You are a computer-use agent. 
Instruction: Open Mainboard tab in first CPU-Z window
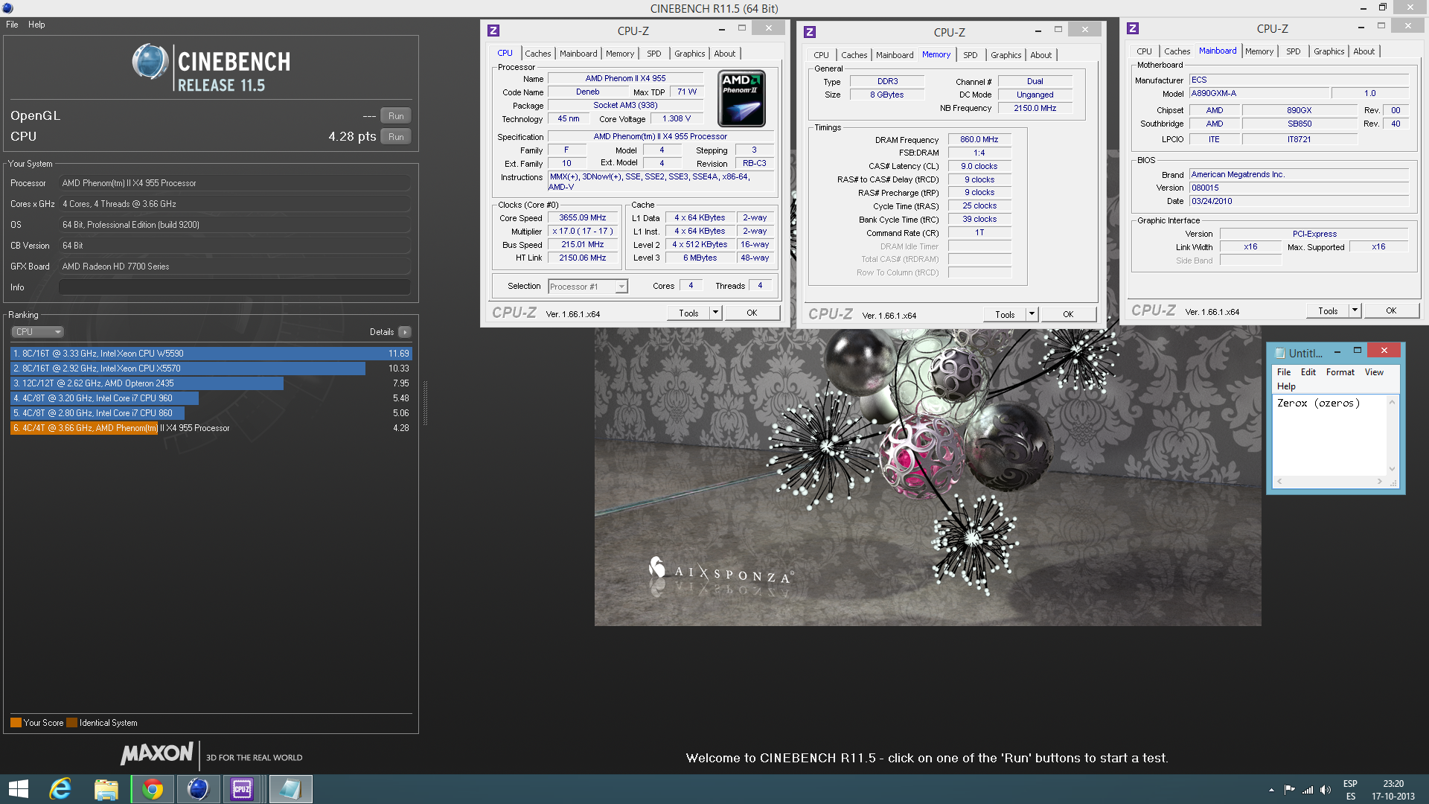coord(578,54)
